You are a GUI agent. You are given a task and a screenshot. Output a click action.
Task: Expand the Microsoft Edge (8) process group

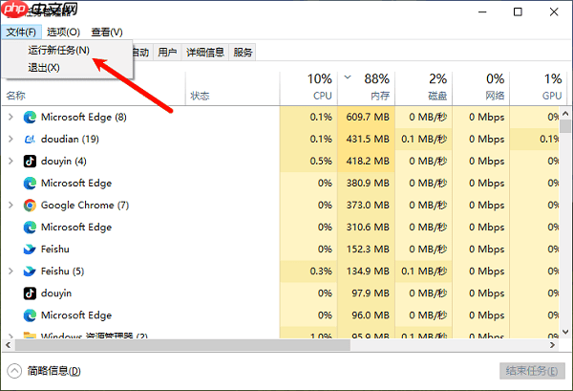point(11,117)
